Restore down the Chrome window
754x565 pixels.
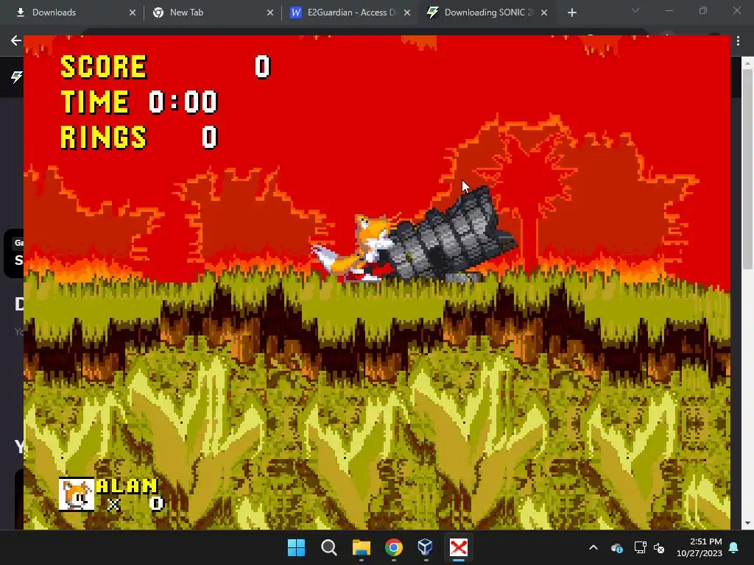[703, 10]
